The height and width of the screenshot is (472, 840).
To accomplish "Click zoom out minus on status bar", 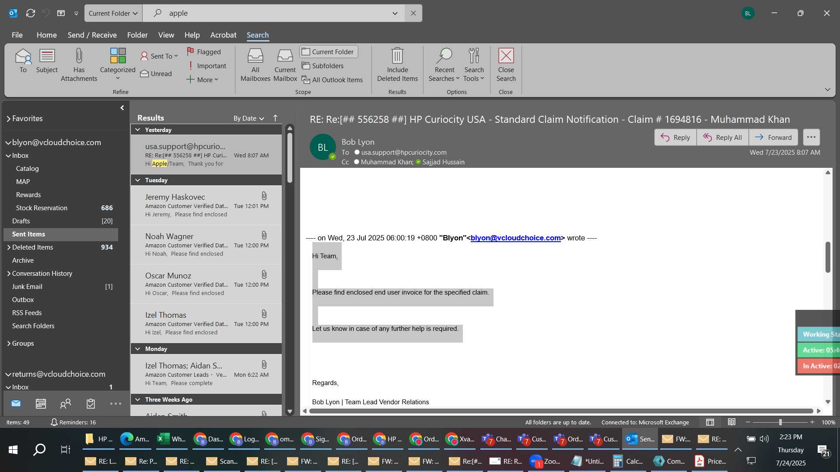I will pos(748,422).
